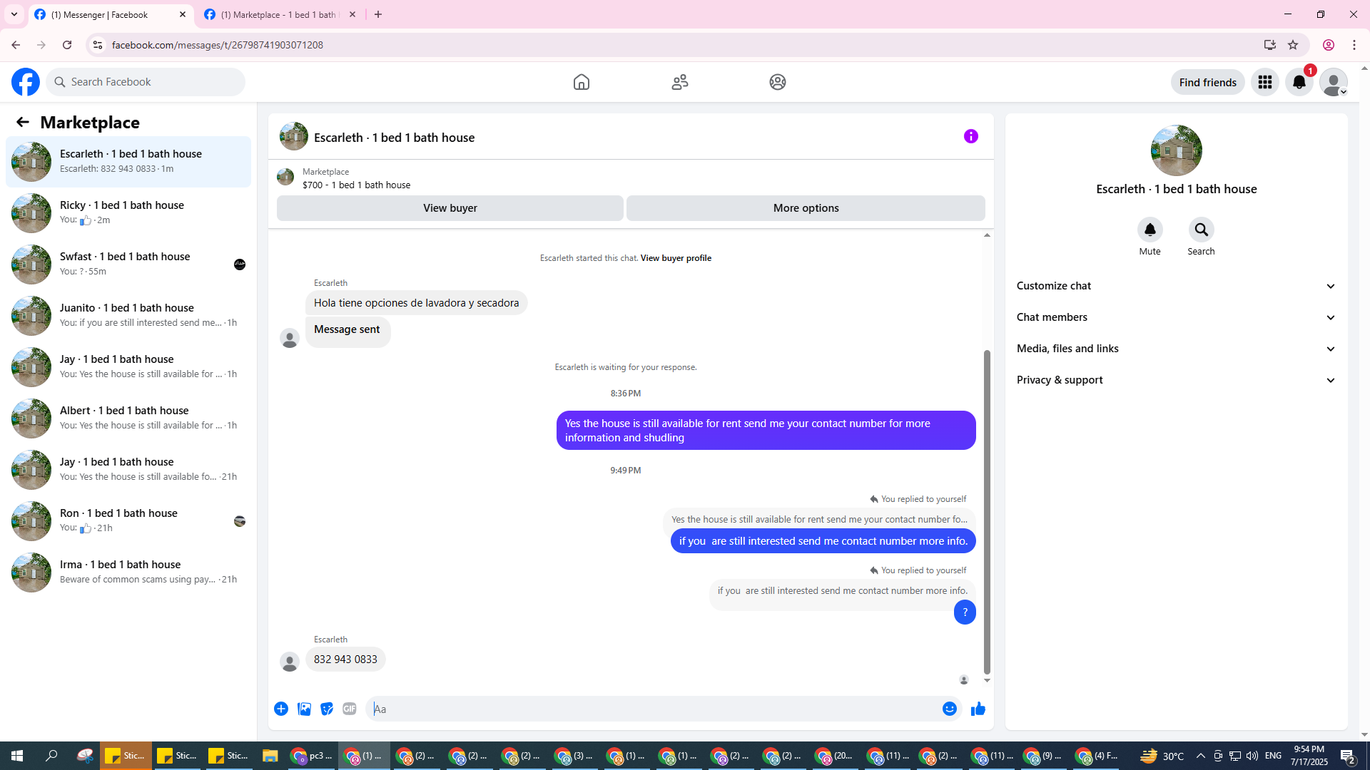The height and width of the screenshot is (770, 1370).
Task: Send a thumbs-up like
Action: pos(978,709)
